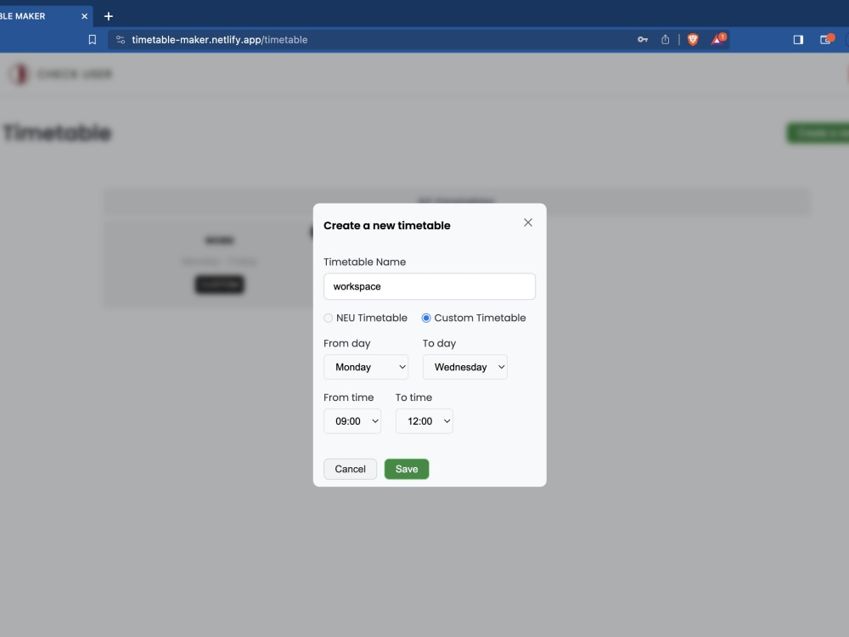
Task: Toggle the browser sidebar panel icon
Action: pyautogui.click(x=798, y=40)
